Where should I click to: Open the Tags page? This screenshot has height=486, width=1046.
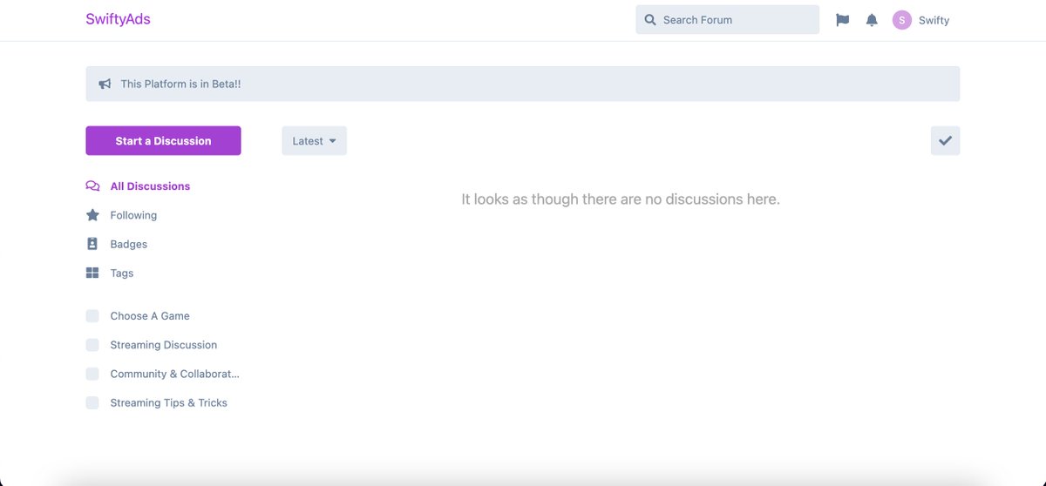(x=122, y=273)
